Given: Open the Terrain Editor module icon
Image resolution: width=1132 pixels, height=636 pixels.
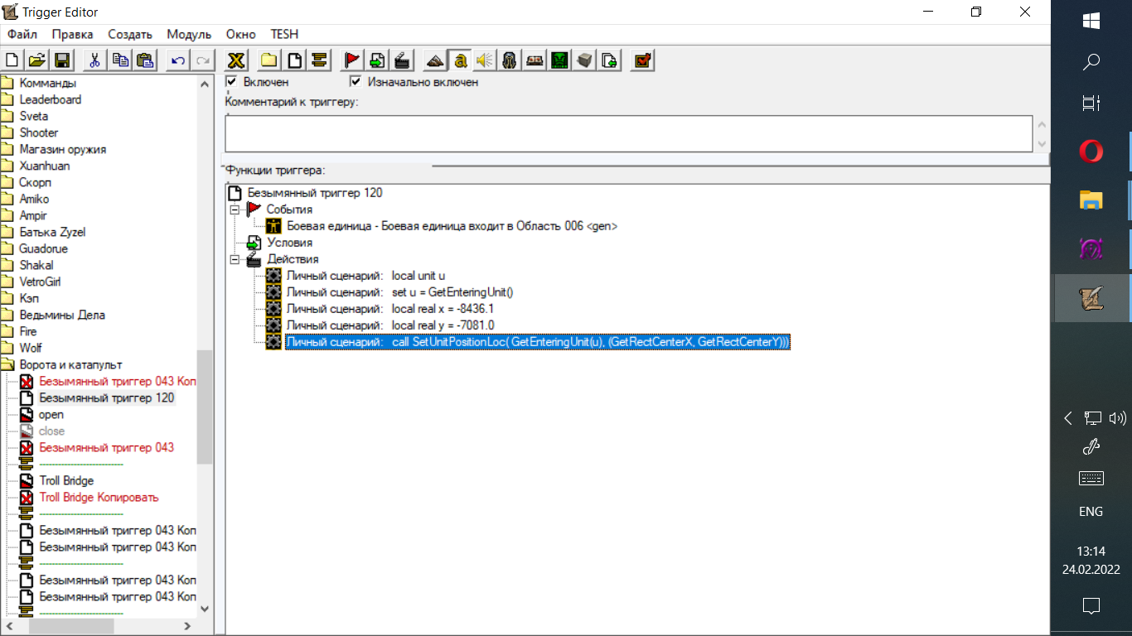Looking at the screenshot, I should pos(435,60).
